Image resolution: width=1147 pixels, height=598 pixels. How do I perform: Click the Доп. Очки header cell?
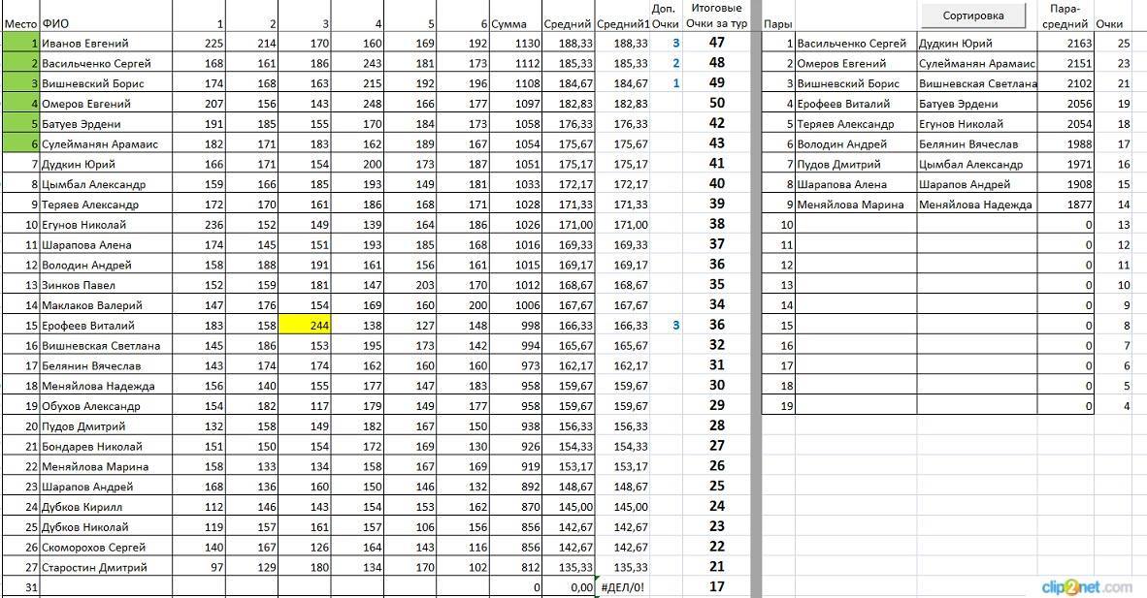pyautogui.click(x=665, y=16)
